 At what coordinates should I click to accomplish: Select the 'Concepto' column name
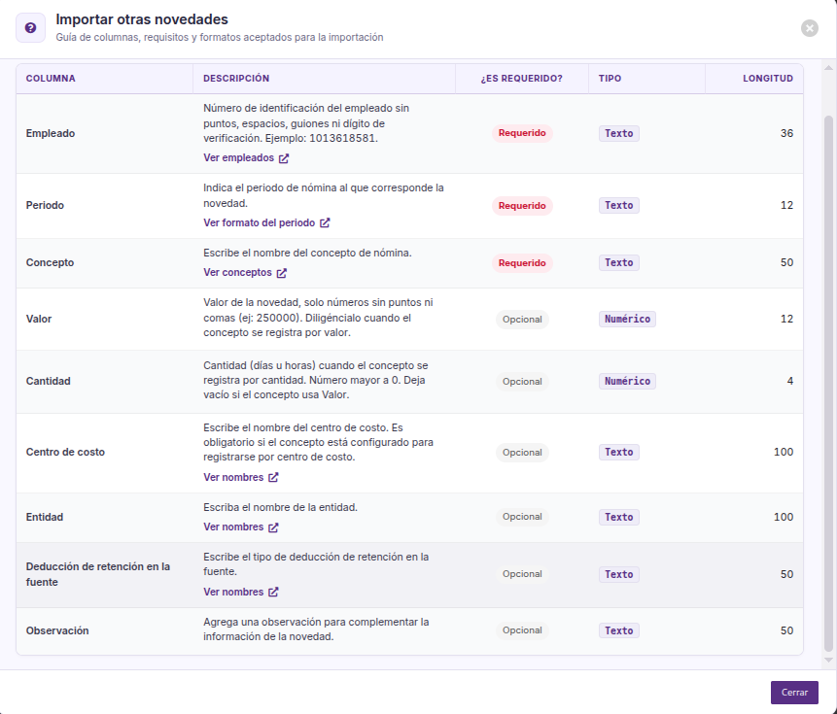50,262
